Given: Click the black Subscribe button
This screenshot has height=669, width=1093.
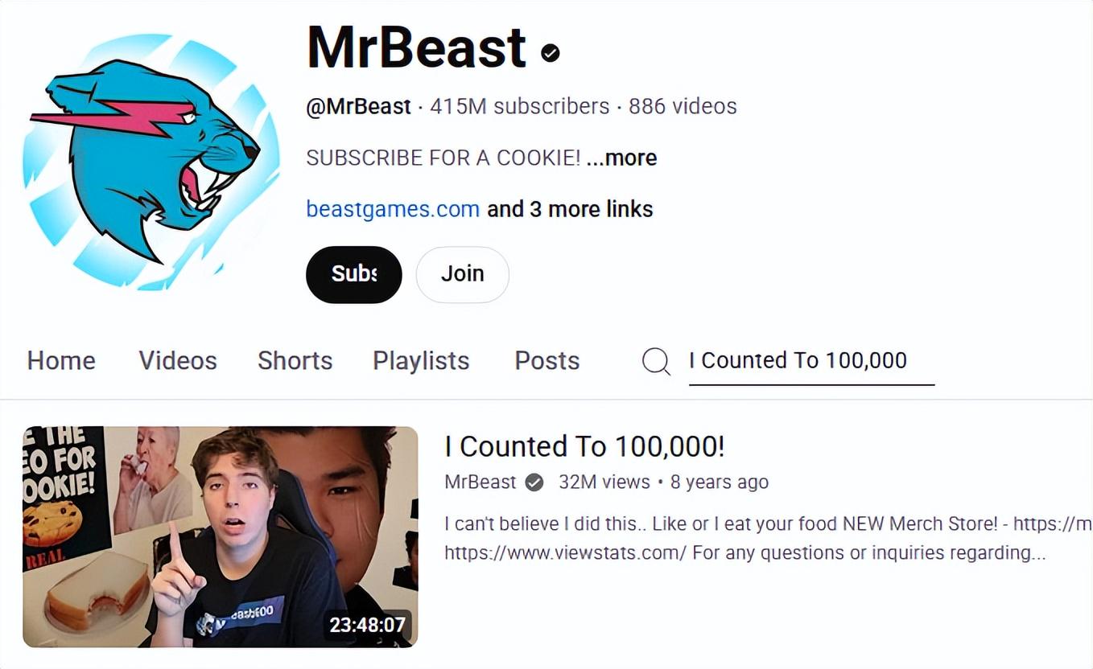Looking at the screenshot, I should [354, 274].
